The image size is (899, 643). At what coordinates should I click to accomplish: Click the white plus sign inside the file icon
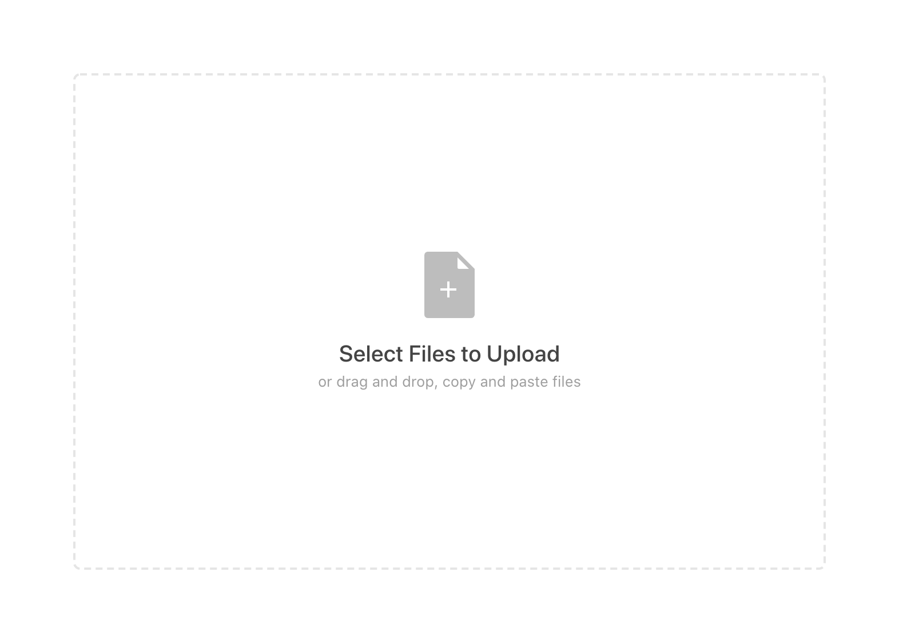click(x=448, y=289)
